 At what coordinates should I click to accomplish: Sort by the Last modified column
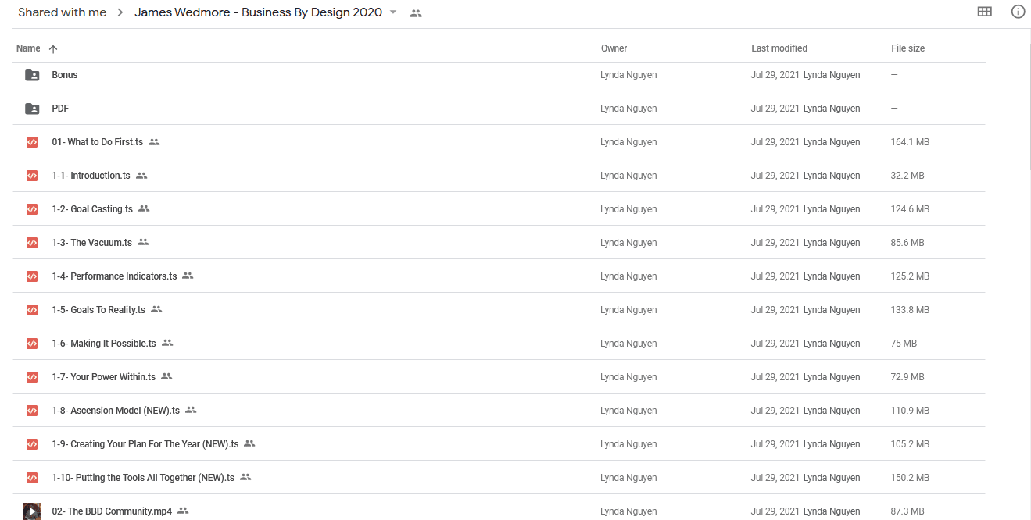tap(779, 48)
